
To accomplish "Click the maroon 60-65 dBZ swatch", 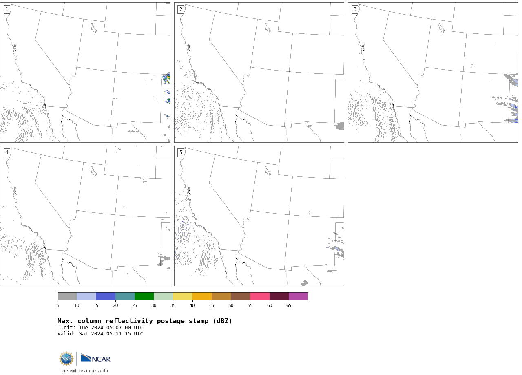I will click(x=279, y=296).
